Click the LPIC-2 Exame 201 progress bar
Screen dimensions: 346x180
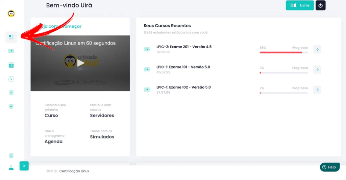283,53
